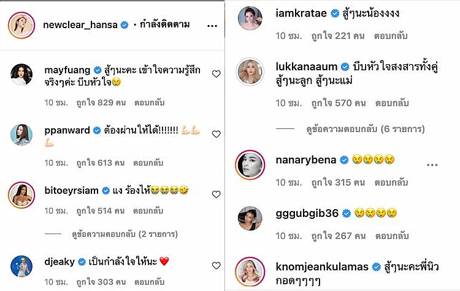The height and width of the screenshot is (291, 460).
Task: Click the กำลังติดตาม following button
Action: (164, 24)
